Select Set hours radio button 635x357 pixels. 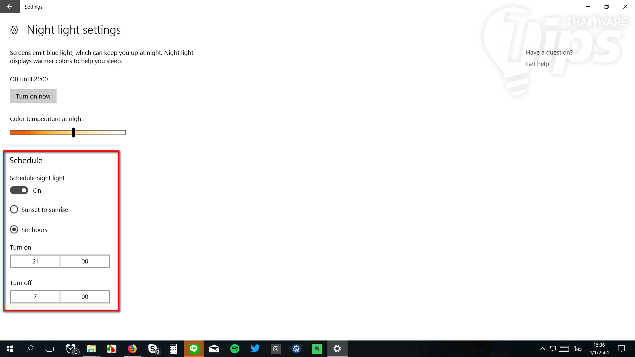(14, 230)
